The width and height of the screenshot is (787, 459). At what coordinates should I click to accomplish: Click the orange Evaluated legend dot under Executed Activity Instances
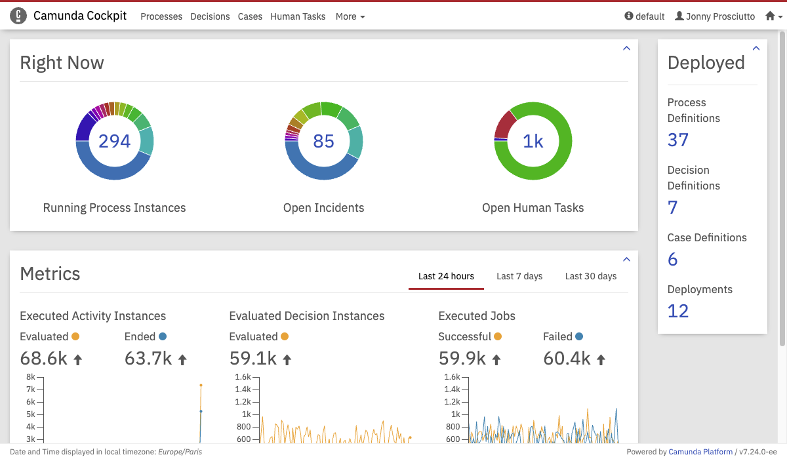(75, 336)
